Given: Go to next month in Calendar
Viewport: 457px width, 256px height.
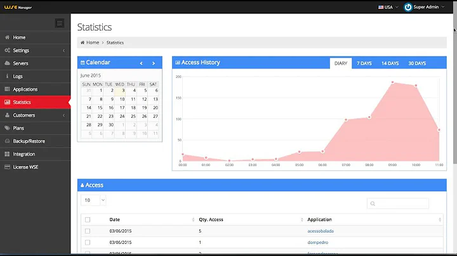Looking at the screenshot, I should (154, 63).
